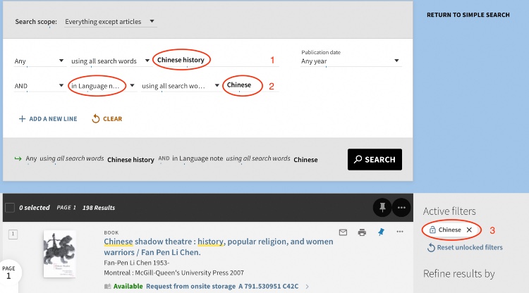Toggle the lock on the Chinese filter
The width and height of the screenshot is (529, 293).
coord(432,230)
